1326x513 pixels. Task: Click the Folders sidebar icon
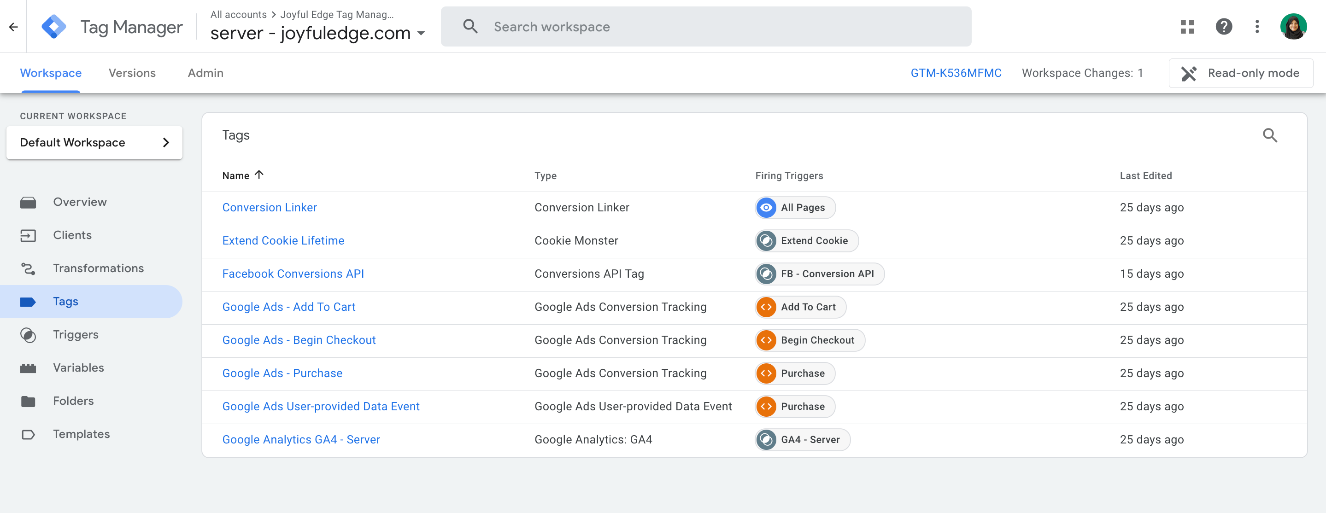tap(28, 402)
